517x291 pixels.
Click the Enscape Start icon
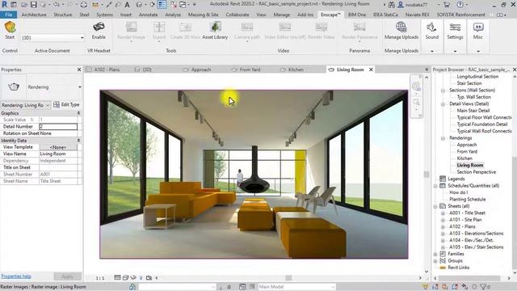click(10, 27)
